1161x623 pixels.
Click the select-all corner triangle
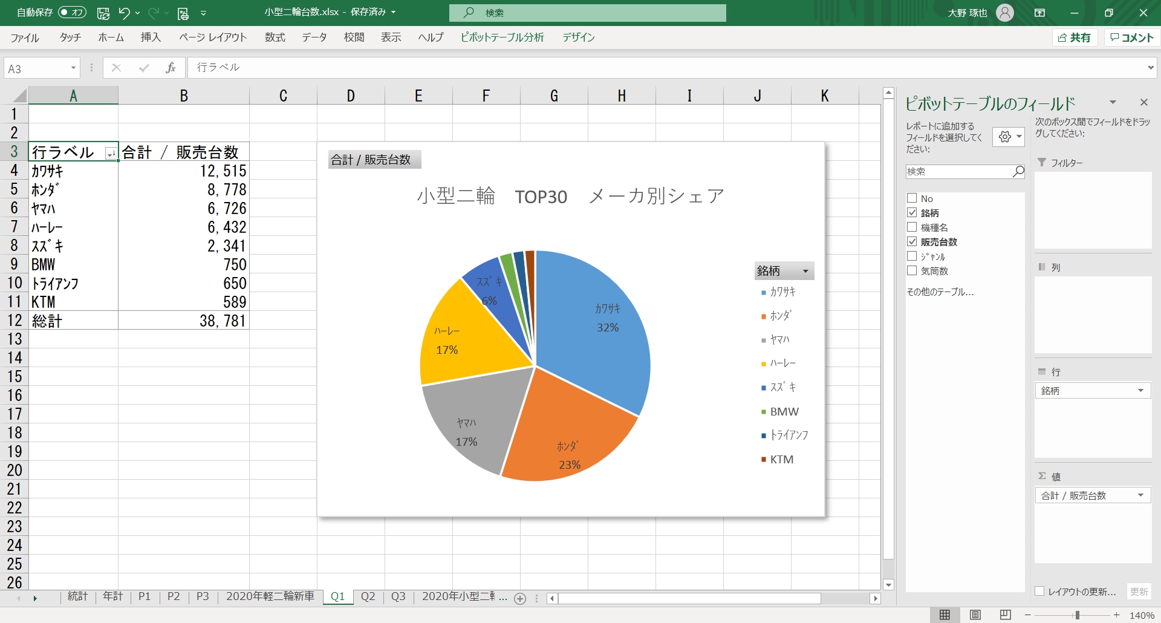pyautogui.click(x=20, y=96)
